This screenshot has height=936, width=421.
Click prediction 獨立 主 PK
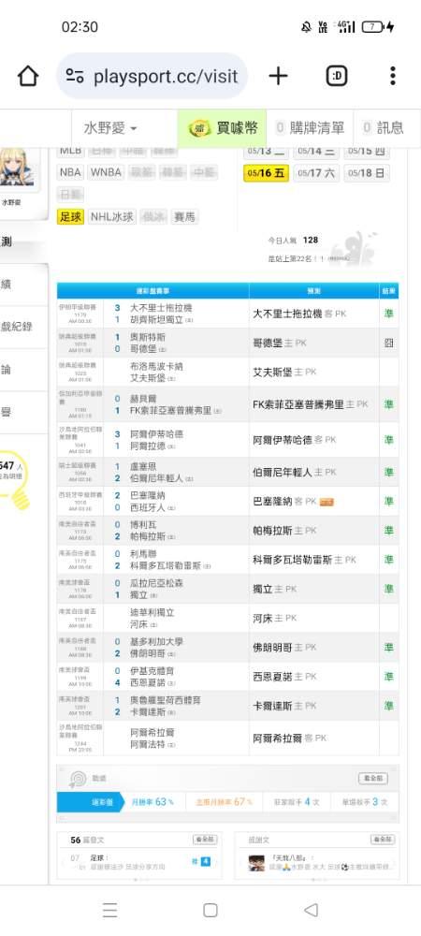[274, 589]
